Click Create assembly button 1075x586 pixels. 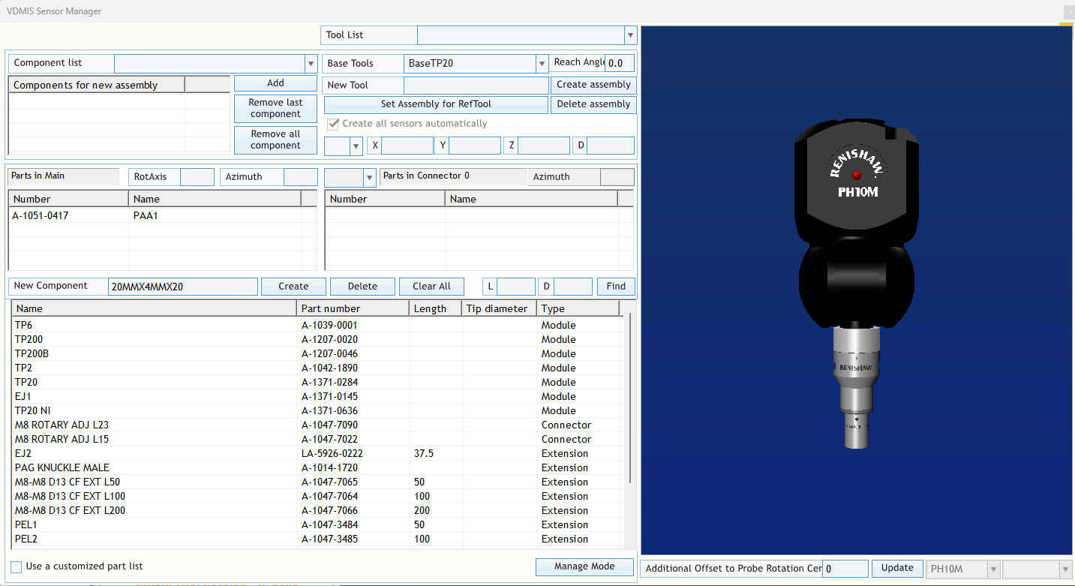[593, 85]
